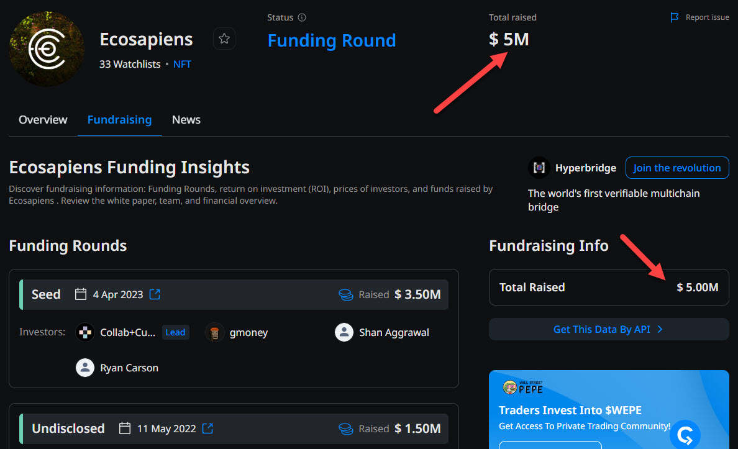Click the Report issue flag icon
Screen dimensions: 738x449
(x=675, y=17)
